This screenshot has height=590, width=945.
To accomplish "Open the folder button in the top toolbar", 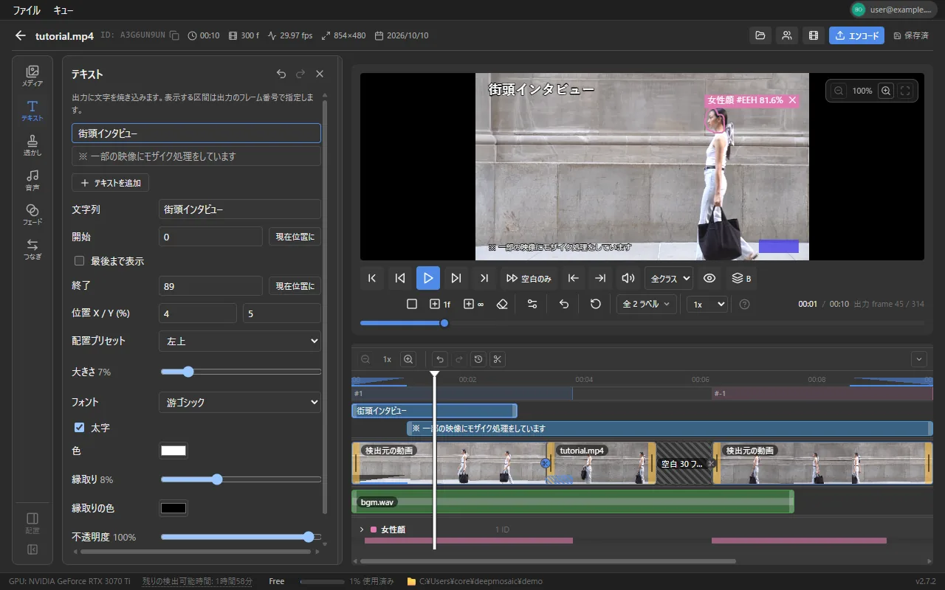I will point(759,35).
